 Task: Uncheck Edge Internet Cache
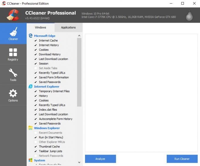pyautogui.click(x=36, y=41)
